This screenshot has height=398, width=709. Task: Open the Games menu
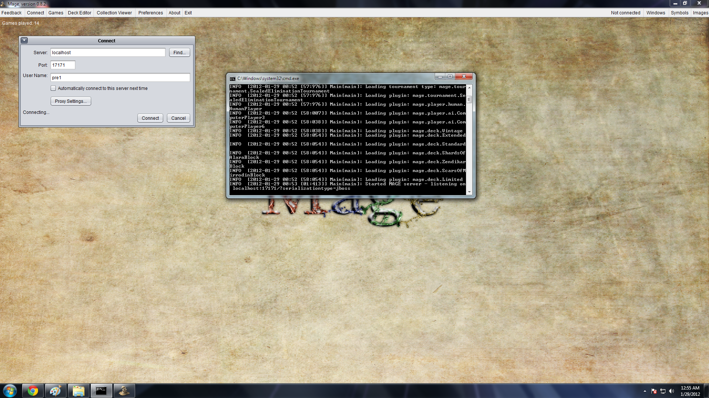click(x=56, y=13)
